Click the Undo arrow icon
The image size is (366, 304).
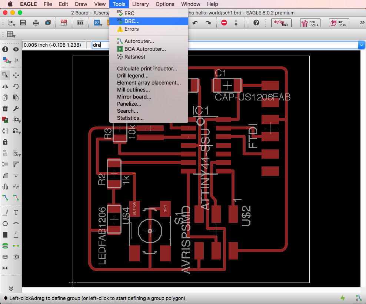(x=195, y=23)
